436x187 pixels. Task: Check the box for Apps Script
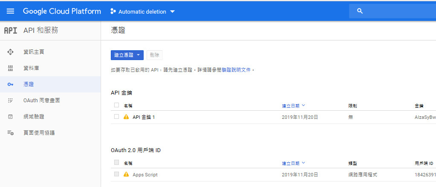116,174
